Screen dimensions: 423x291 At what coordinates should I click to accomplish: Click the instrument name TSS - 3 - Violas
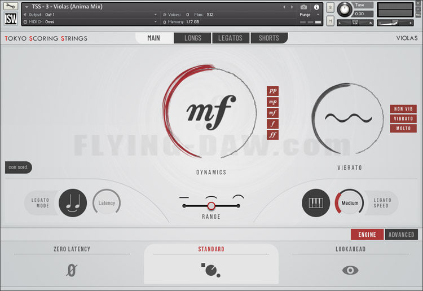67,6
